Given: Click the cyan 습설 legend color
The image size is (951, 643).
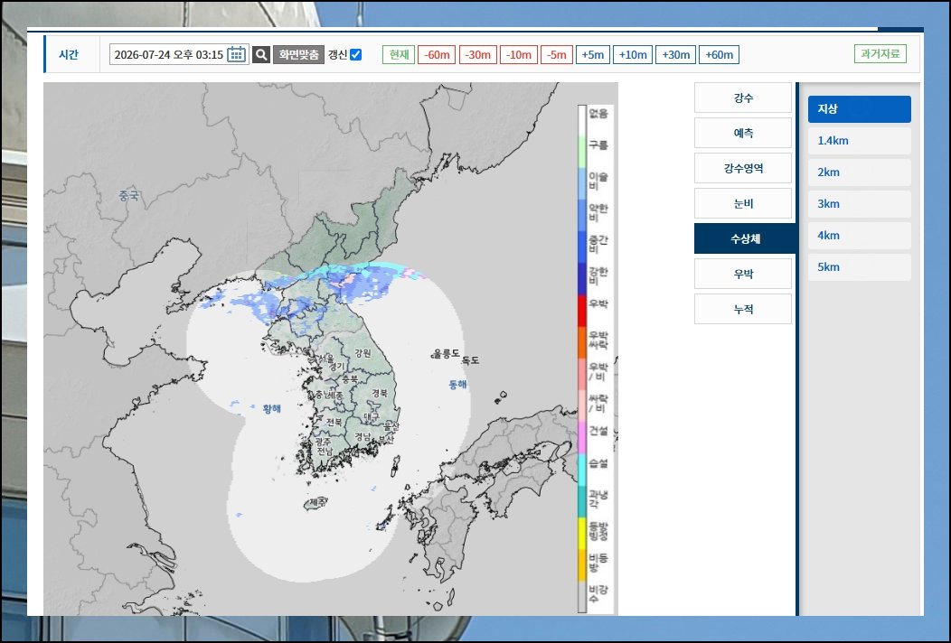Looking at the screenshot, I should point(582,469).
